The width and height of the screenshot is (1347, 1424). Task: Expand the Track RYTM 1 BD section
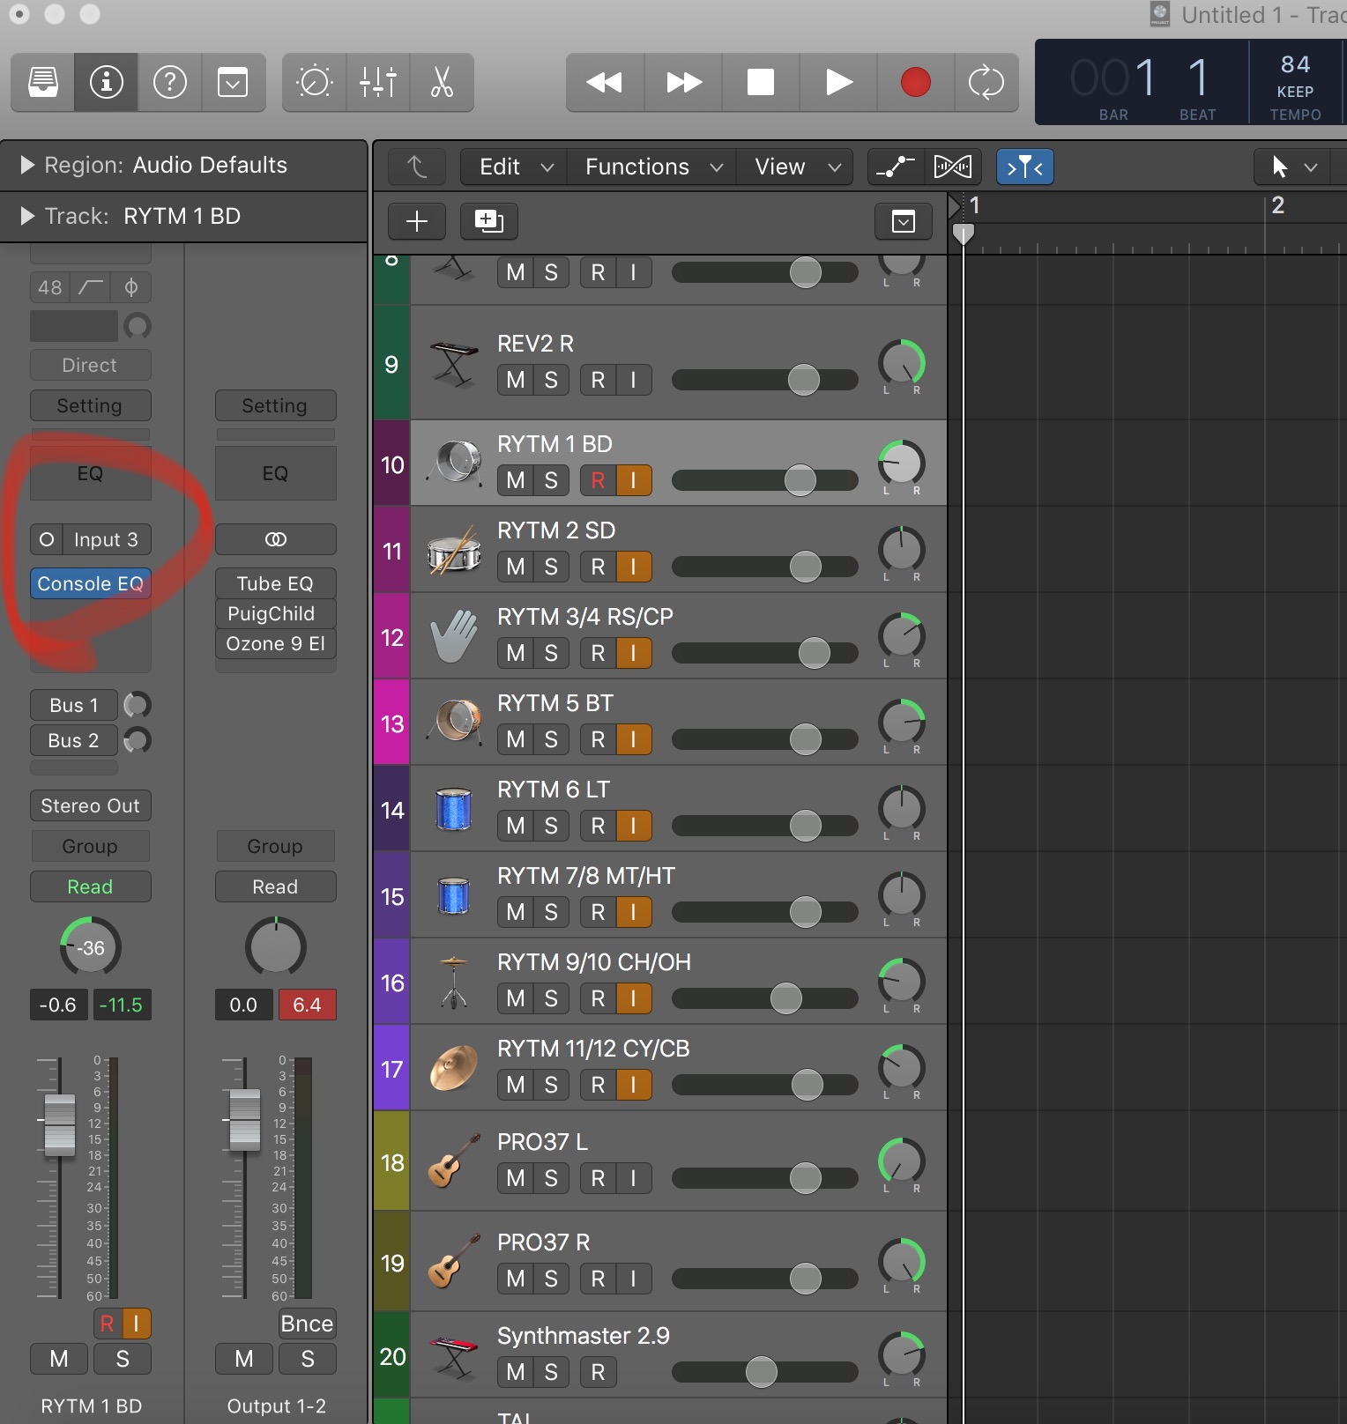click(x=27, y=216)
